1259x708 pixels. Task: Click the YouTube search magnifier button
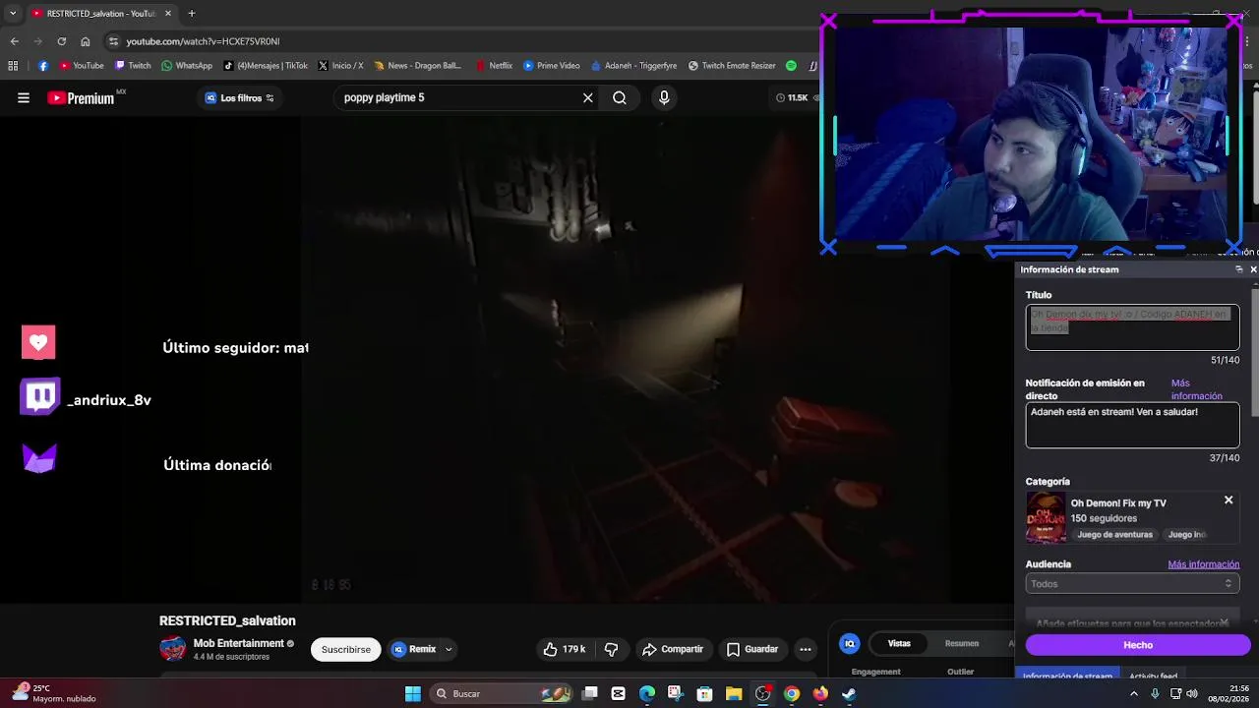(x=620, y=97)
